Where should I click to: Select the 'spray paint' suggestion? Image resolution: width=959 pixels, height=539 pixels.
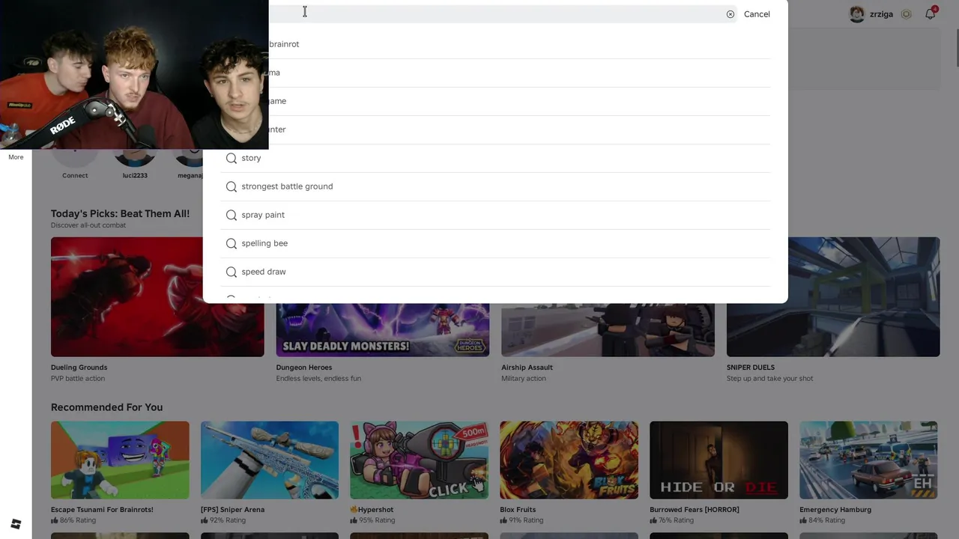click(x=495, y=215)
